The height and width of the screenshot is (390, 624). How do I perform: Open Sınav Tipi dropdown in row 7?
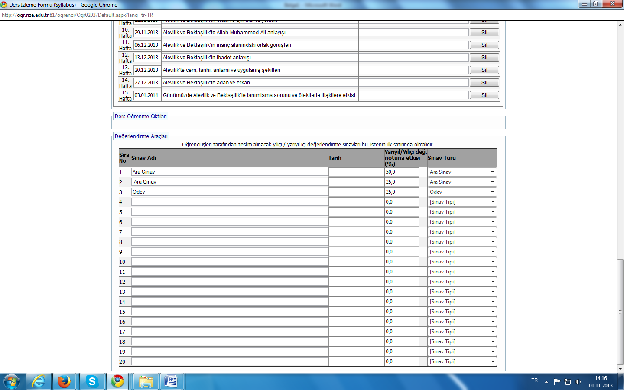coord(462,232)
